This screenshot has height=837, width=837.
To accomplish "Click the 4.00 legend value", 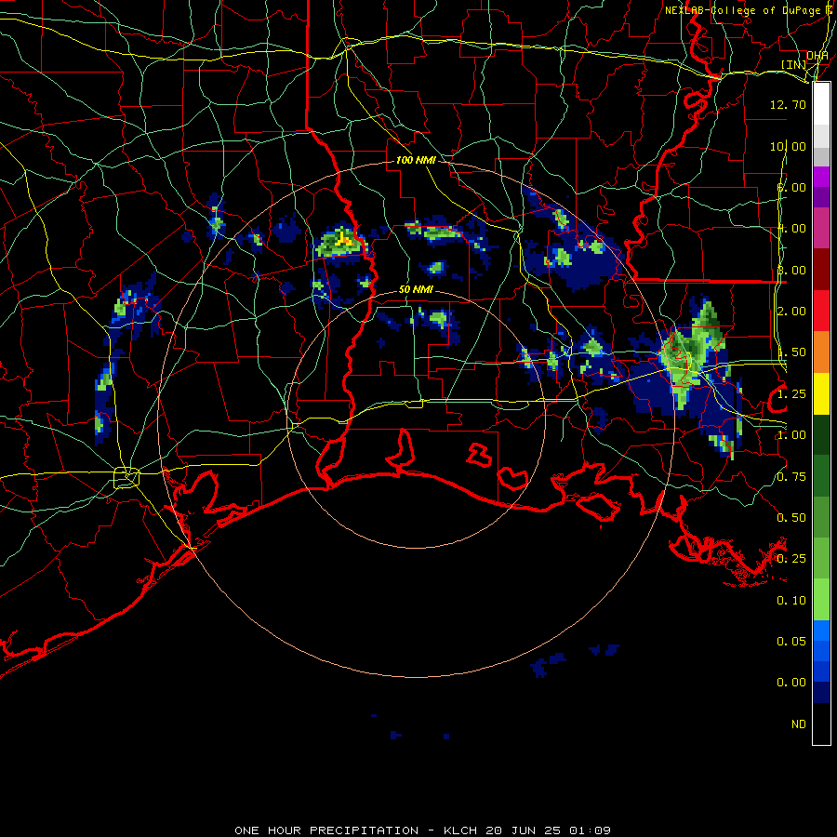I will (791, 229).
